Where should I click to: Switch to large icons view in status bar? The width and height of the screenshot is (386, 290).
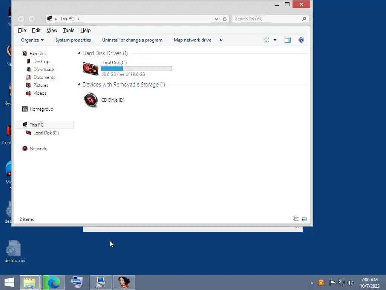pos(304,219)
